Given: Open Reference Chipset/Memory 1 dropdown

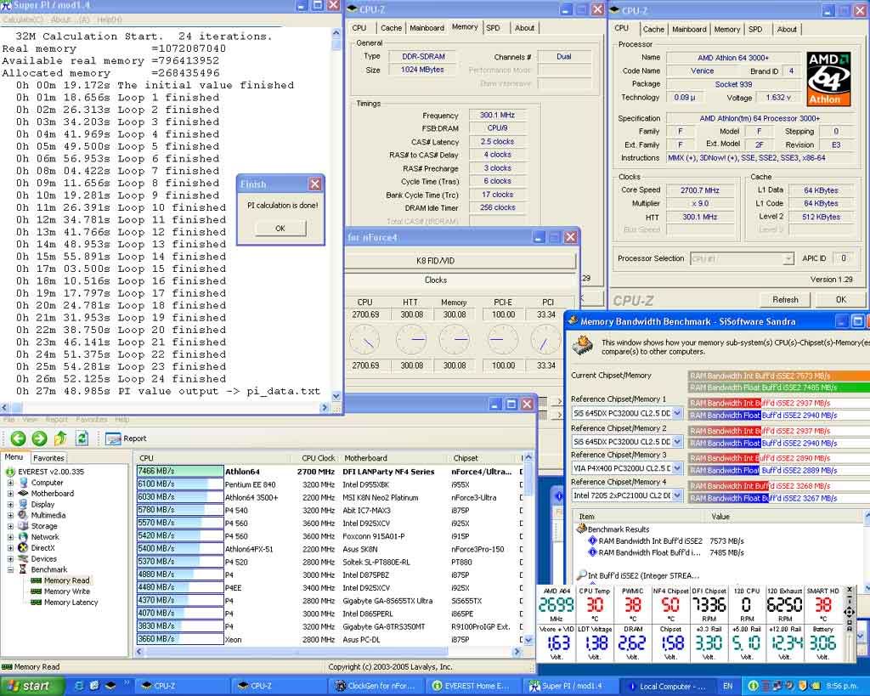Looking at the screenshot, I should [678, 414].
